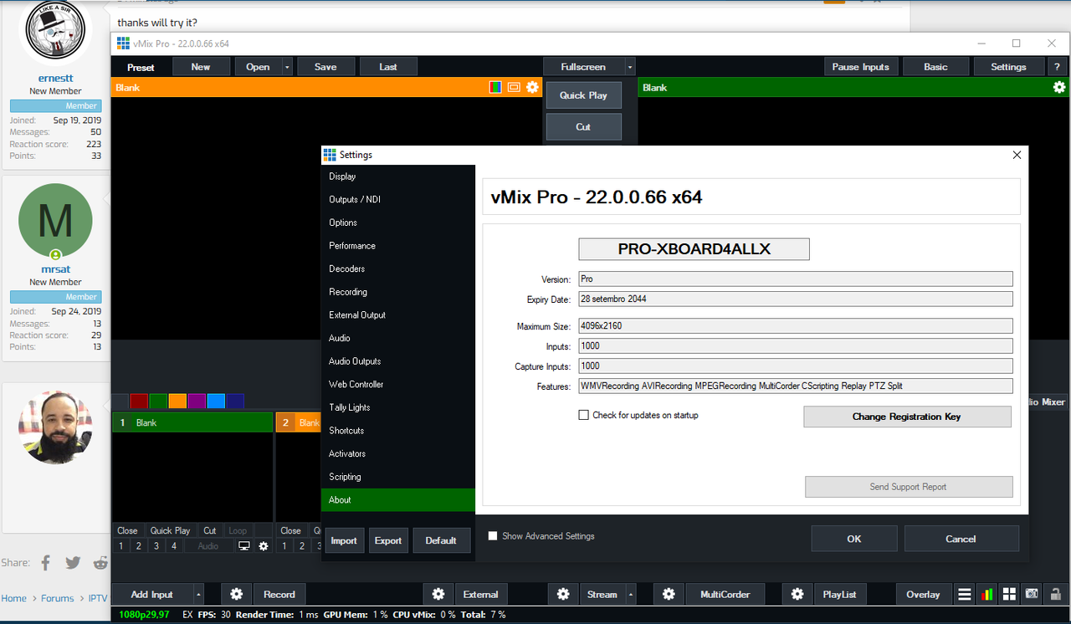Open the Forums breadcrumb link on forum page
Screen dimensions: 1071x624
click(x=58, y=598)
